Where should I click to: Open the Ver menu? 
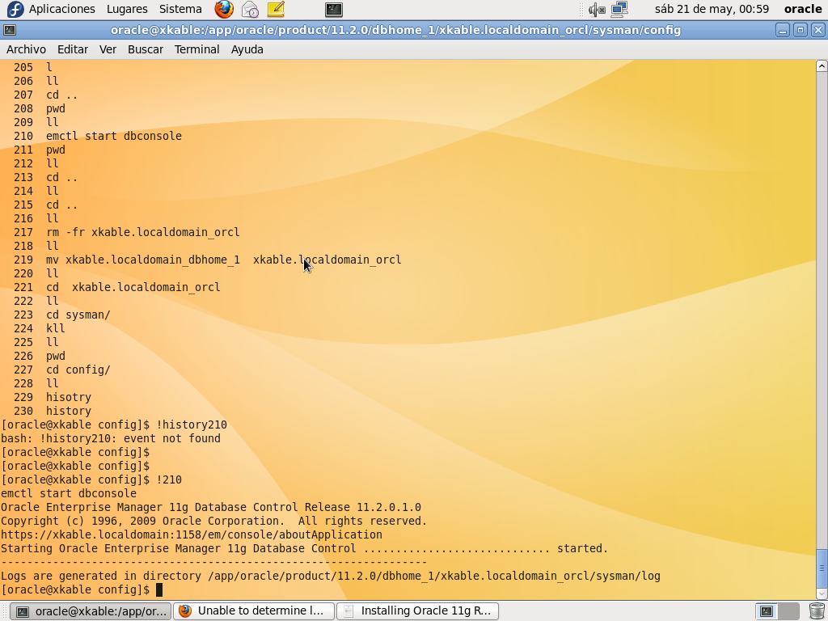pos(108,49)
